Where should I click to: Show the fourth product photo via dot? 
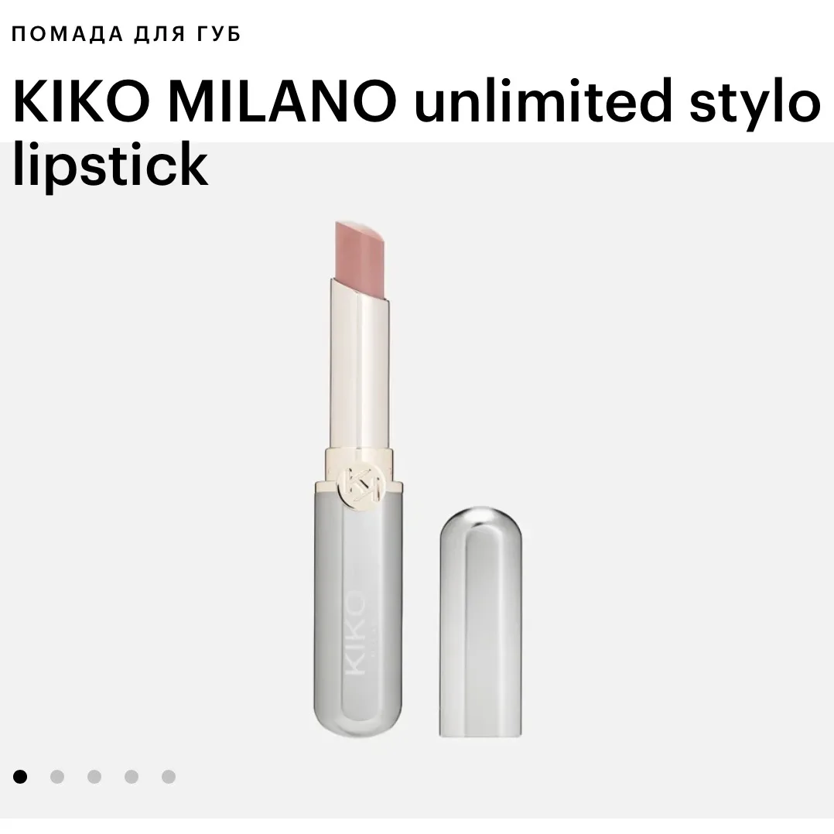(x=132, y=777)
